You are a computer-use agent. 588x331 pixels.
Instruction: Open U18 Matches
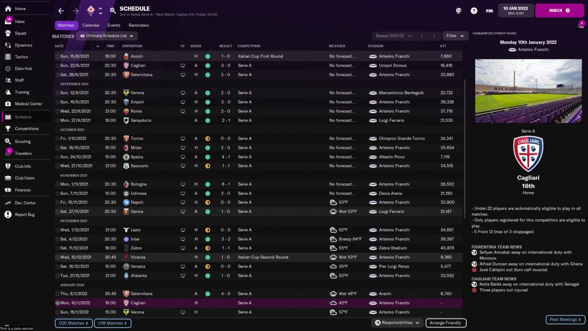(x=113, y=324)
